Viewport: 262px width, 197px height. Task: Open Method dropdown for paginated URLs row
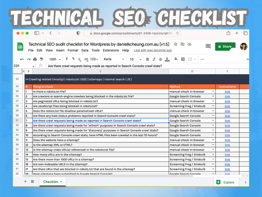(213, 101)
